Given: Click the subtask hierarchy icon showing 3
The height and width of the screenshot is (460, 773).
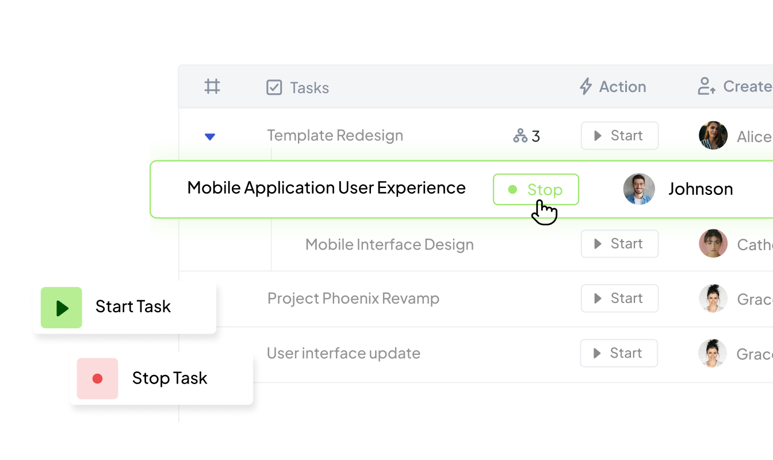Looking at the screenshot, I should click(521, 136).
